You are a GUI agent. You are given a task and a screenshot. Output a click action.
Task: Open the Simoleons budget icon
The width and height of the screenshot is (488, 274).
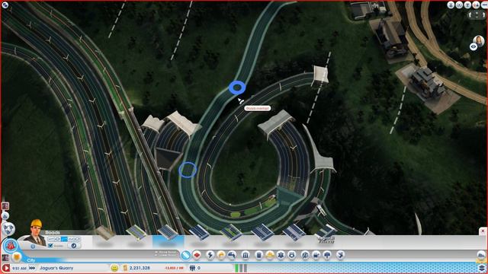point(125,268)
